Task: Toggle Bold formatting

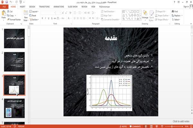Action: pyautogui.click(x=42, y=18)
